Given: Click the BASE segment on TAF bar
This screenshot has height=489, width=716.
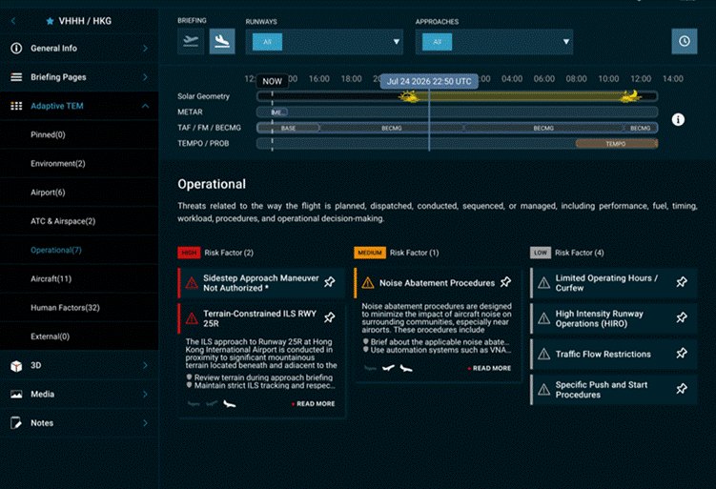Looking at the screenshot, I should 288,128.
